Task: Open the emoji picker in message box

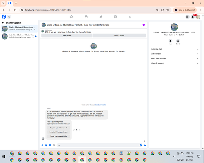Action: [x=141, y=145]
